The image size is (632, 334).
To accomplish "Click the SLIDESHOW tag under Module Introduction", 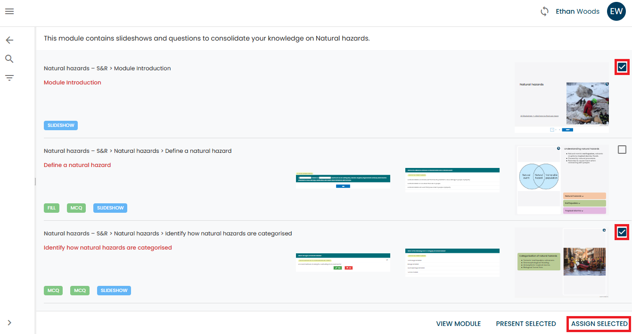I will click(x=61, y=125).
